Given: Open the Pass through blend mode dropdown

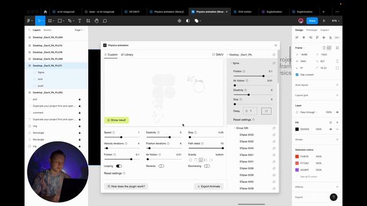Looking at the screenshot, I should pyautogui.click(x=309, y=112).
